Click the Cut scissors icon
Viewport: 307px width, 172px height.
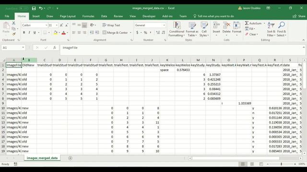point(13,23)
